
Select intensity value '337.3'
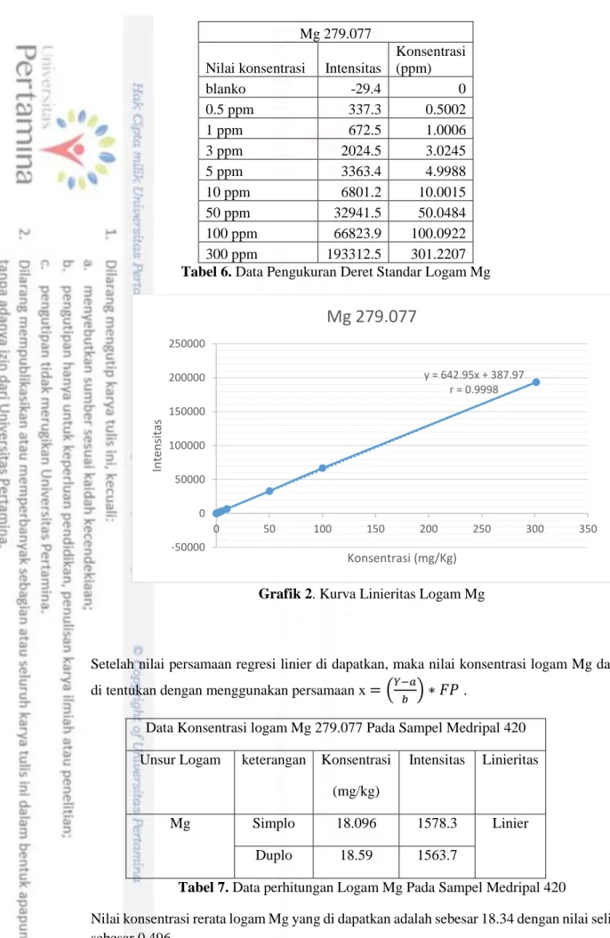(365, 108)
